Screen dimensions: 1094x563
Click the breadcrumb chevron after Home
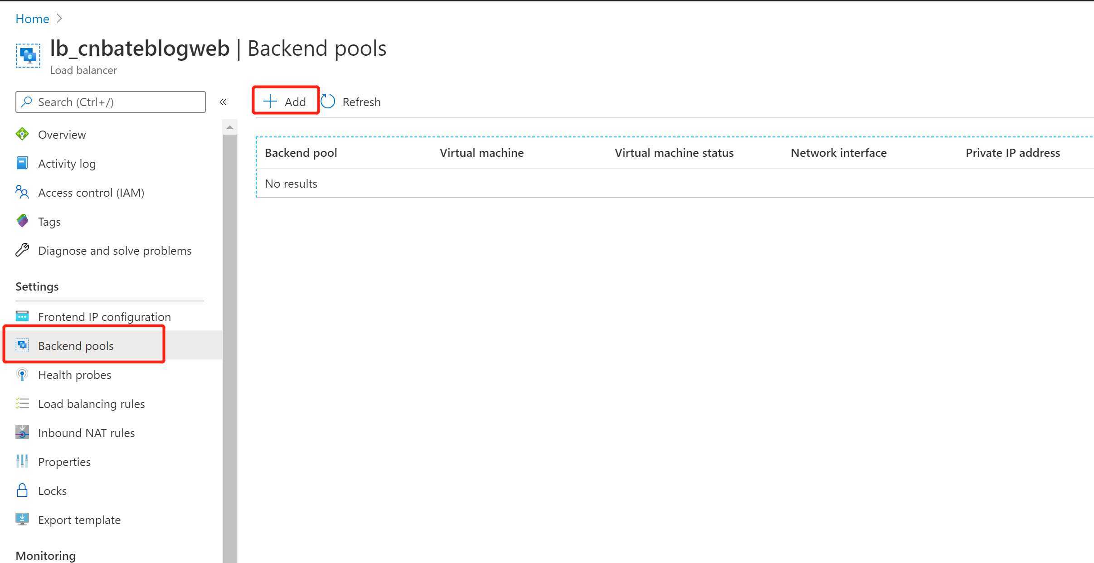(59, 19)
